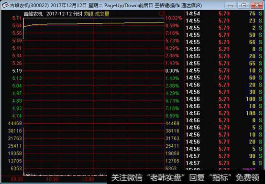Click the 5.71 price on the left axis

tap(17, 18)
